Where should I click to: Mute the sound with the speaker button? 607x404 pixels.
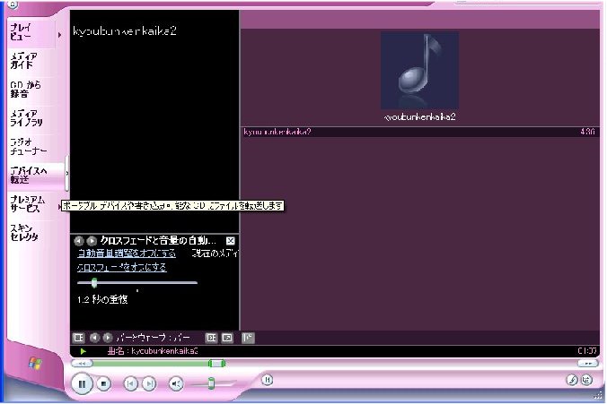pos(176,384)
